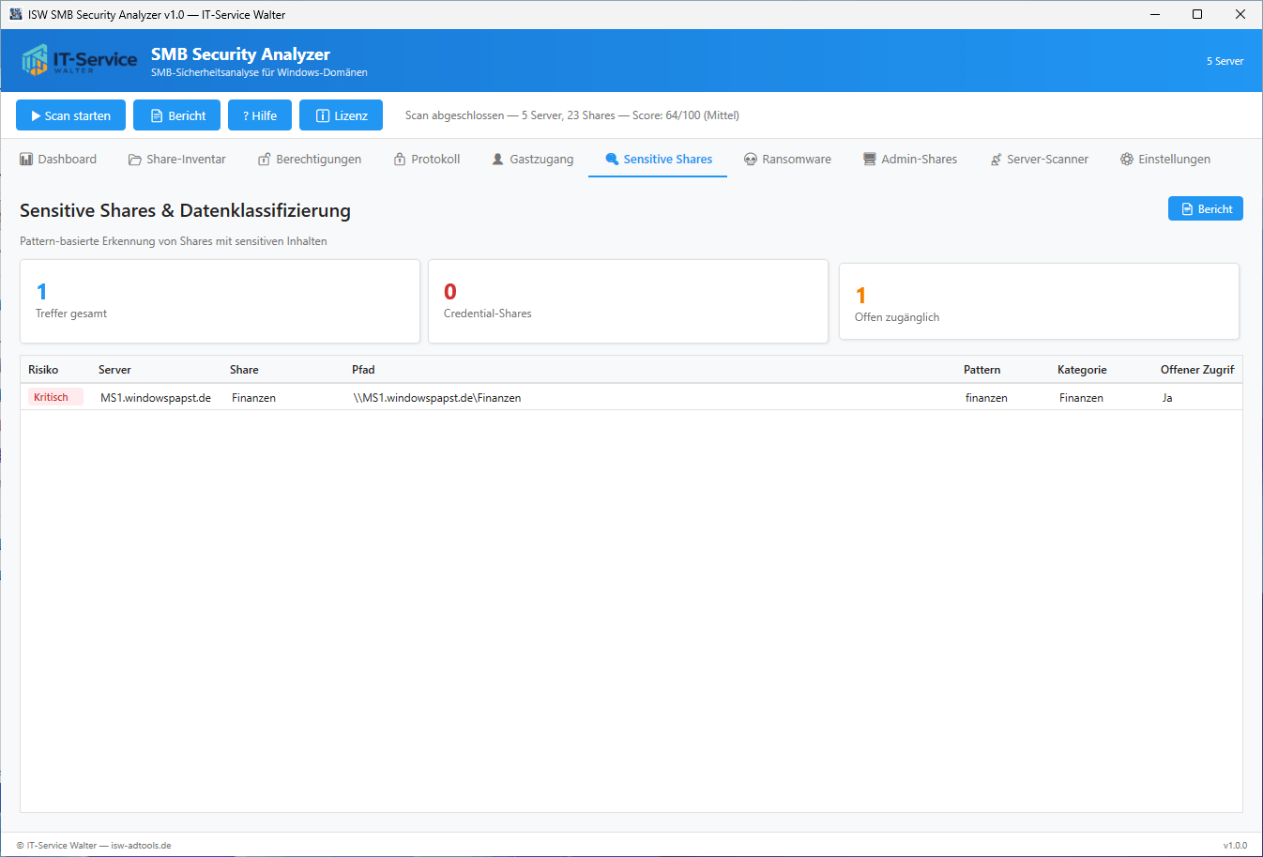Open the Lizenz dialog button
The width and height of the screenshot is (1263, 857).
pyautogui.click(x=341, y=115)
